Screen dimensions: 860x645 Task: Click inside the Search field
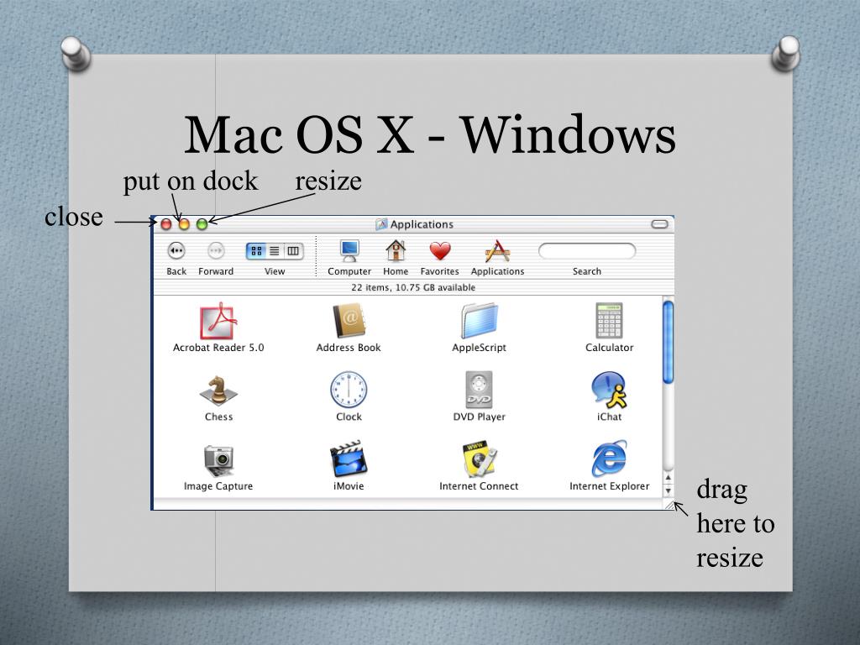coord(587,251)
